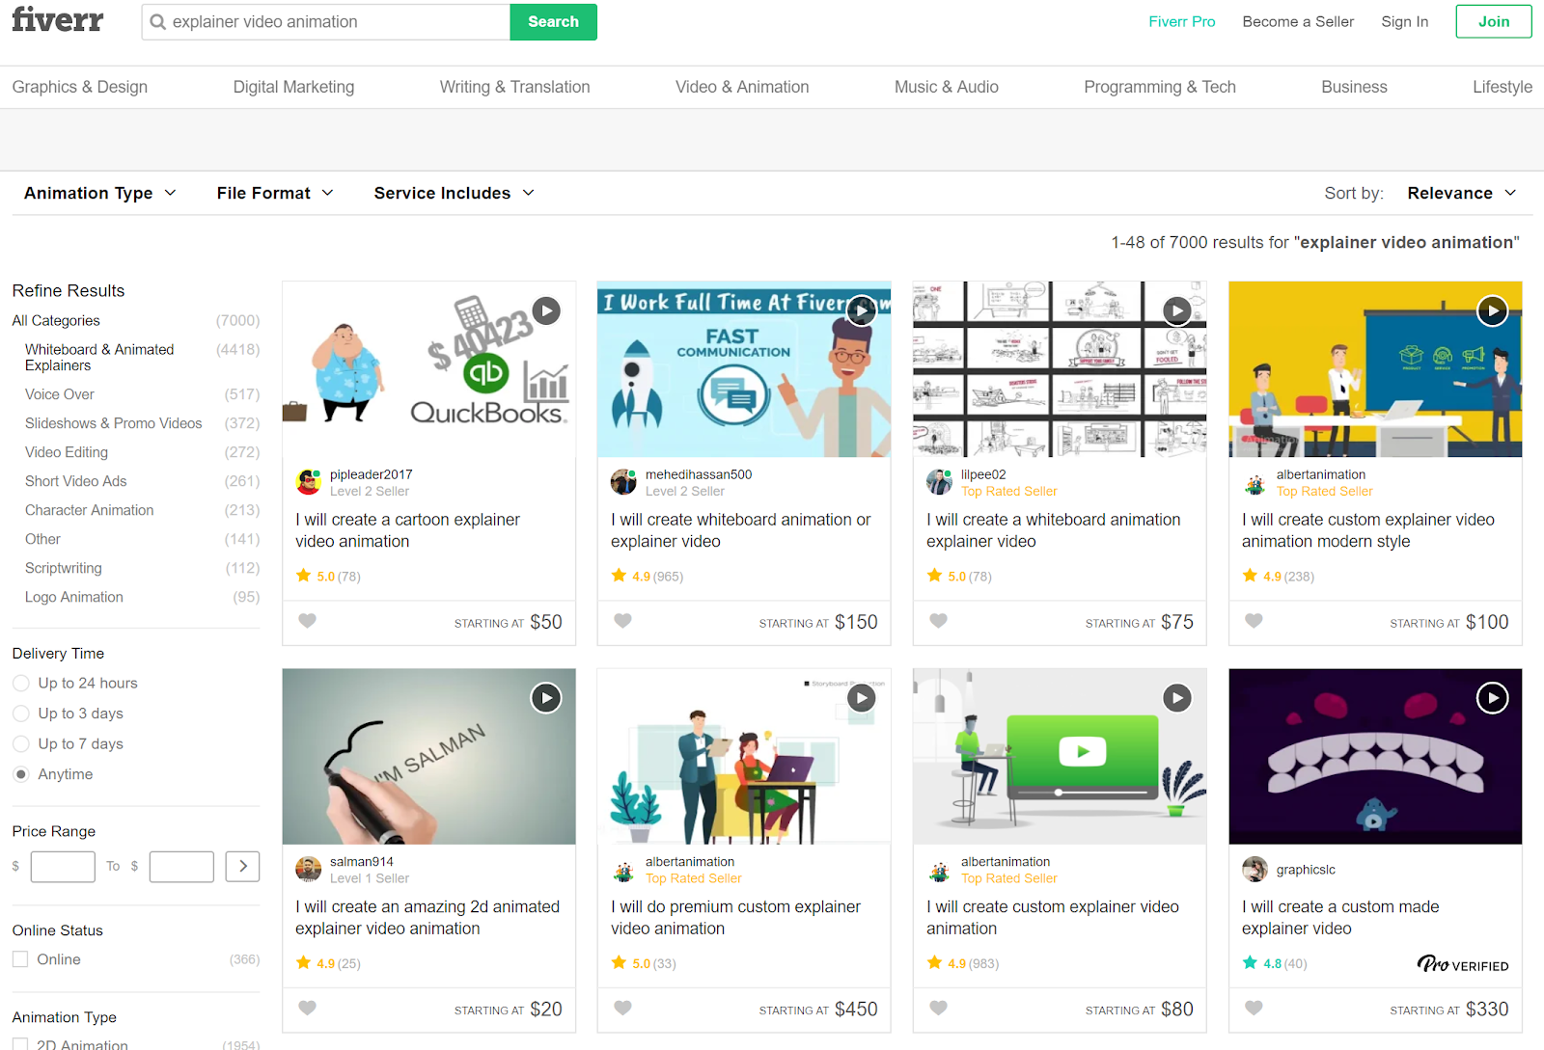Expand the Service Includes filter dropdown
The width and height of the screenshot is (1544, 1050).
[x=455, y=193]
